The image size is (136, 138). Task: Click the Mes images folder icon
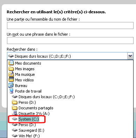(11, 69)
